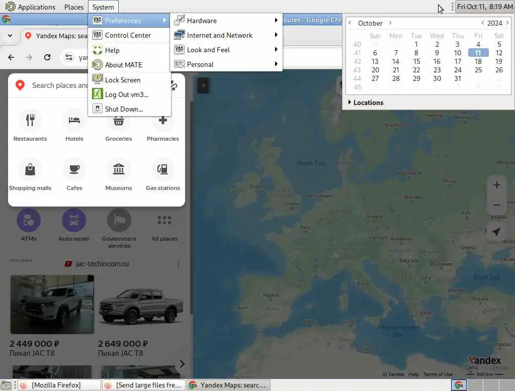Open the 2 449 000 ₽ pickup thumbnail
The width and height of the screenshot is (515, 391).
52,305
